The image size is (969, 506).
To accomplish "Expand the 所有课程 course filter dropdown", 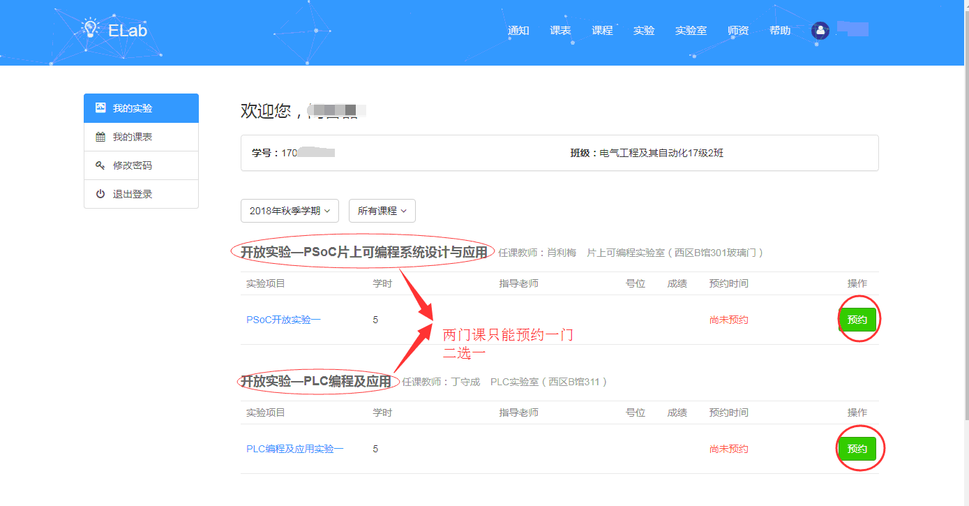I will pos(382,210).
